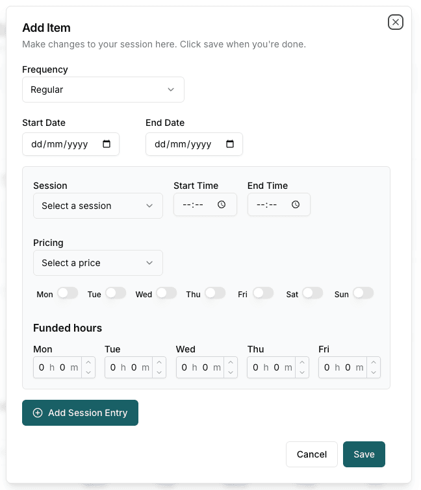
Task: Decrease Friday funded hours with down arrow
Action: click(374, 373)
